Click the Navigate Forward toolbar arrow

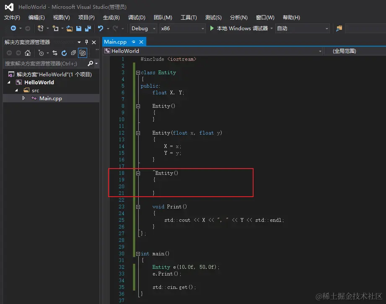coord(28,29)
